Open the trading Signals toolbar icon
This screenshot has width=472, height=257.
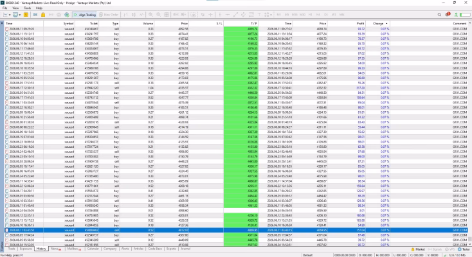click(51, 14)
